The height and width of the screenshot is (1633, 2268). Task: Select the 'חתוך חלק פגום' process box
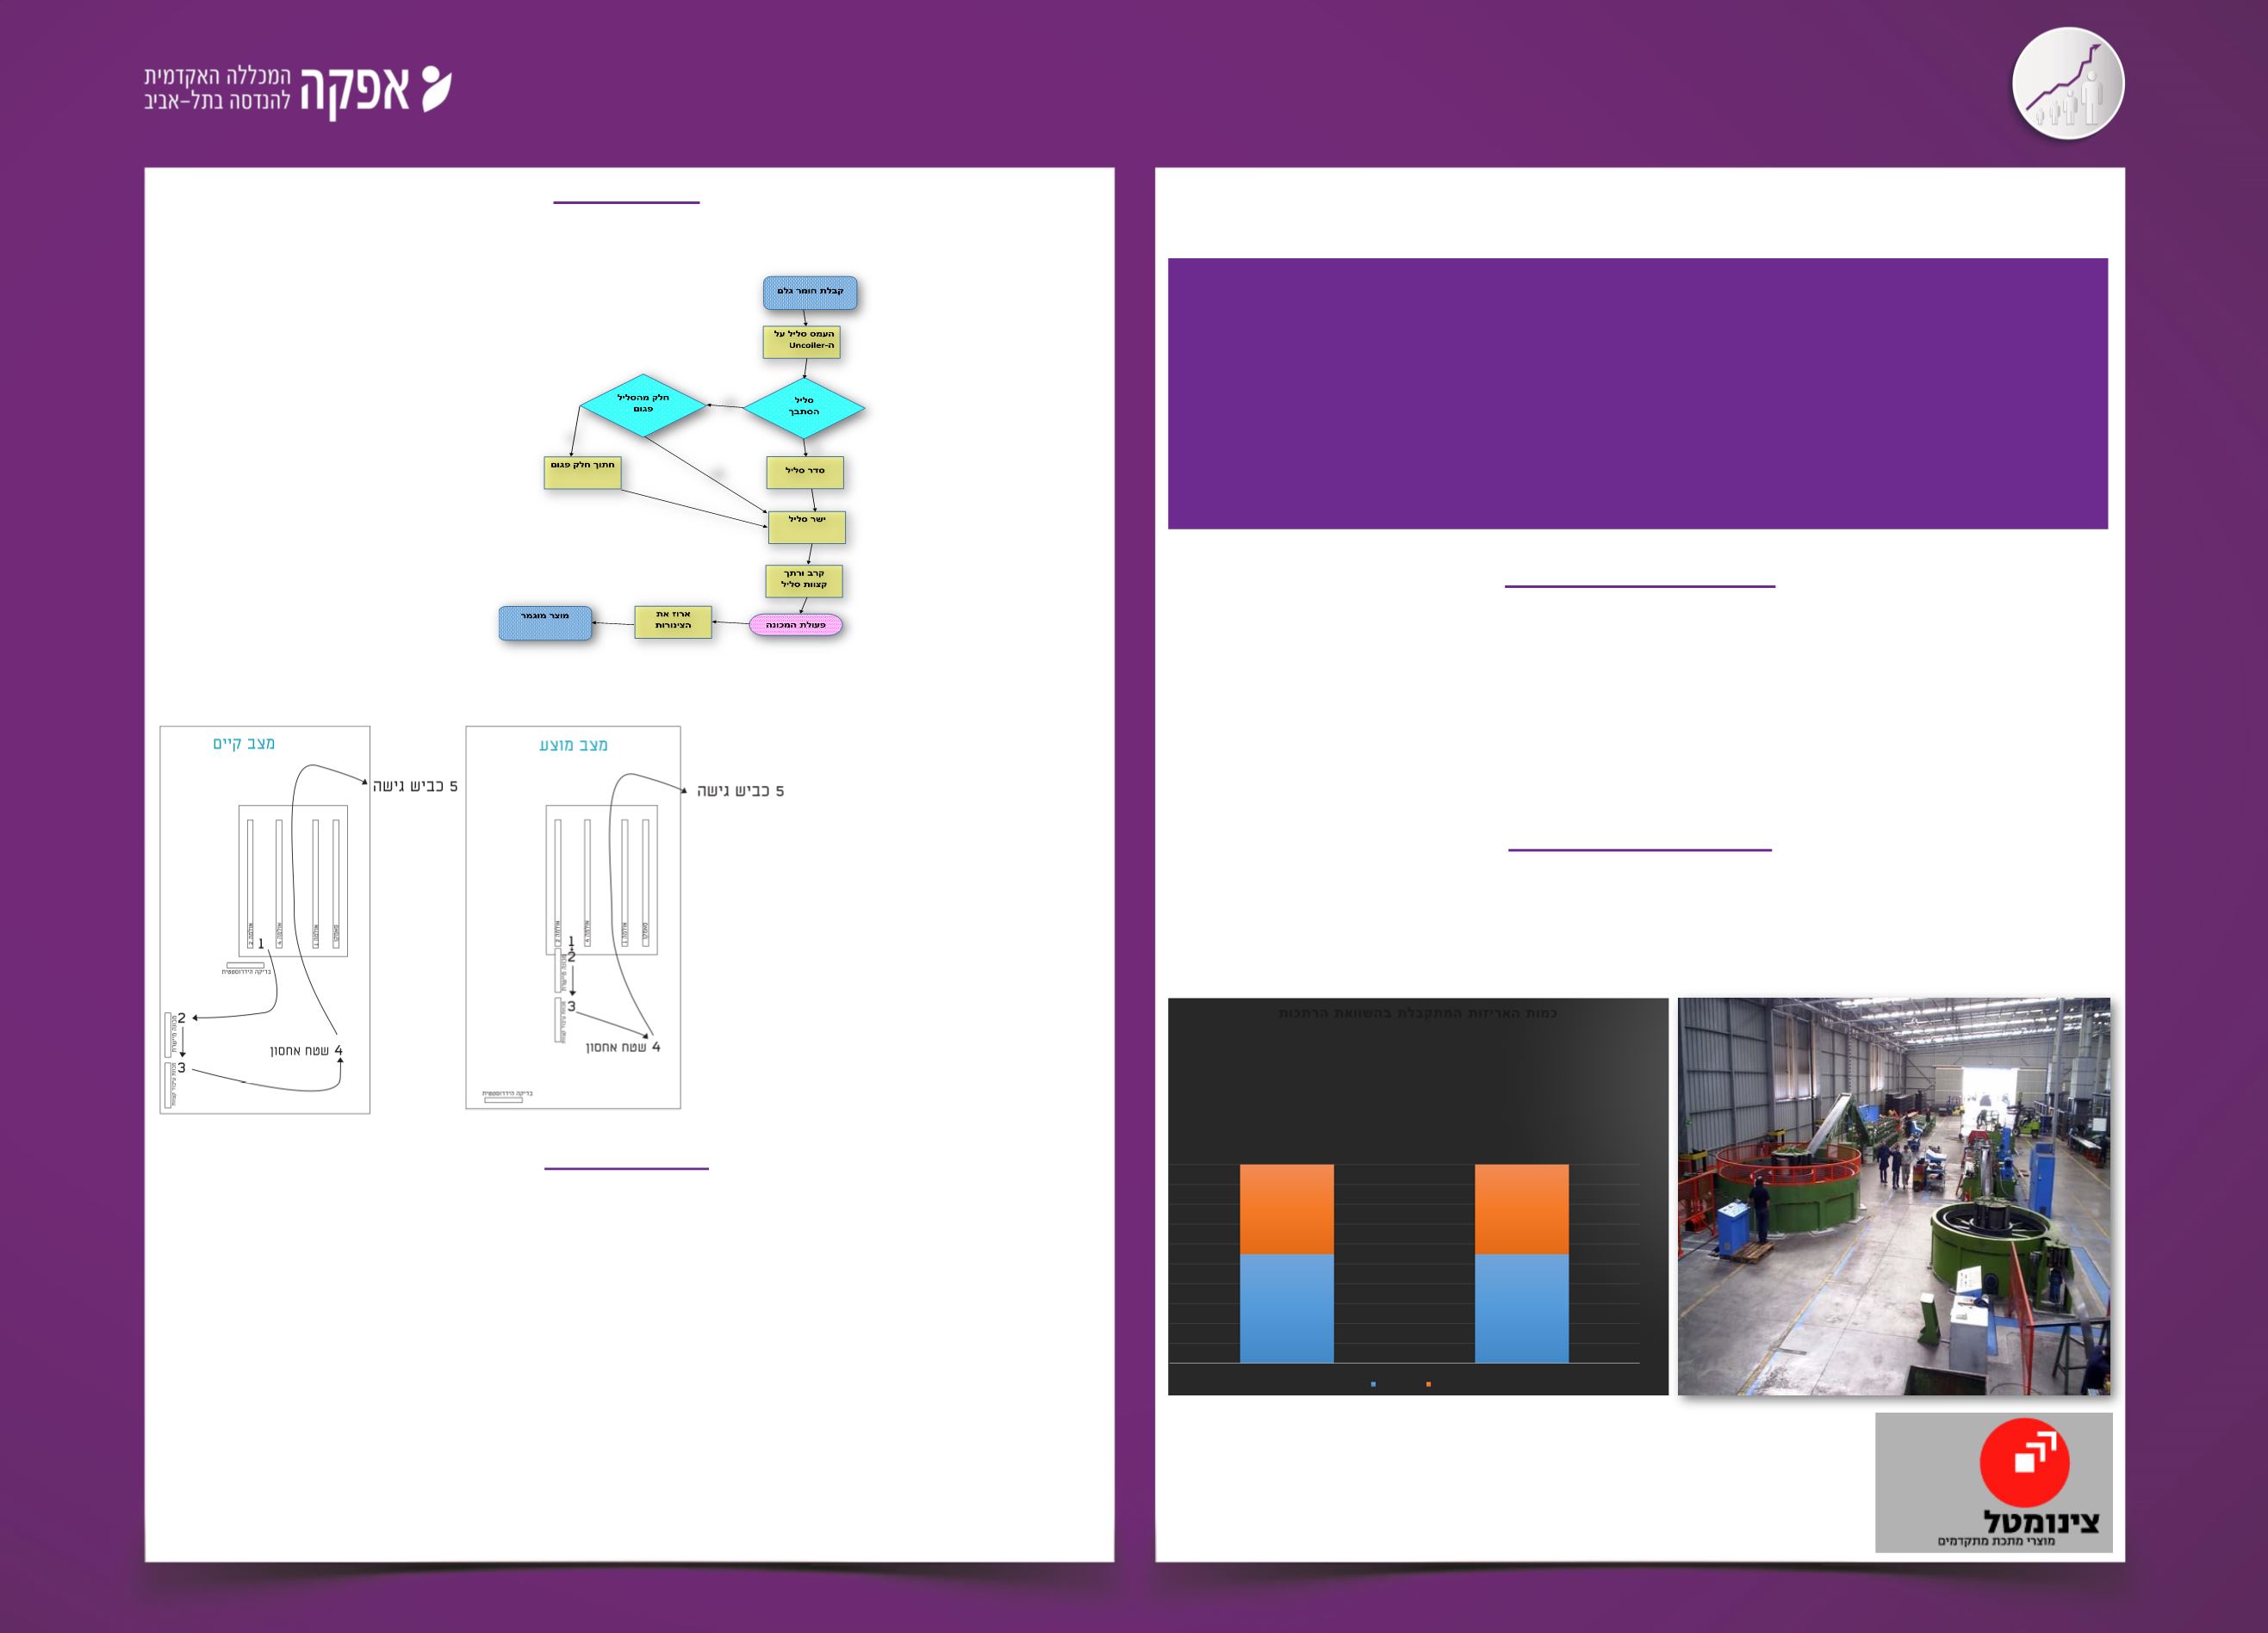tap(583, 473)
